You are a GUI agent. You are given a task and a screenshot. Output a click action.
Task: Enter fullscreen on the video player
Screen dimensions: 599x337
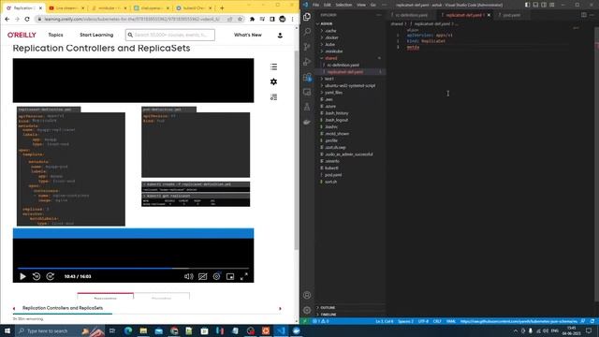tap(244, 276)
